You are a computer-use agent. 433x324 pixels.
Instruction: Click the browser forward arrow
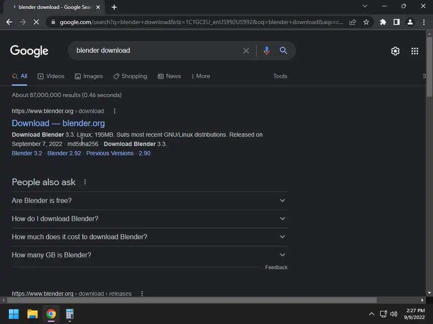click(23, 22)
